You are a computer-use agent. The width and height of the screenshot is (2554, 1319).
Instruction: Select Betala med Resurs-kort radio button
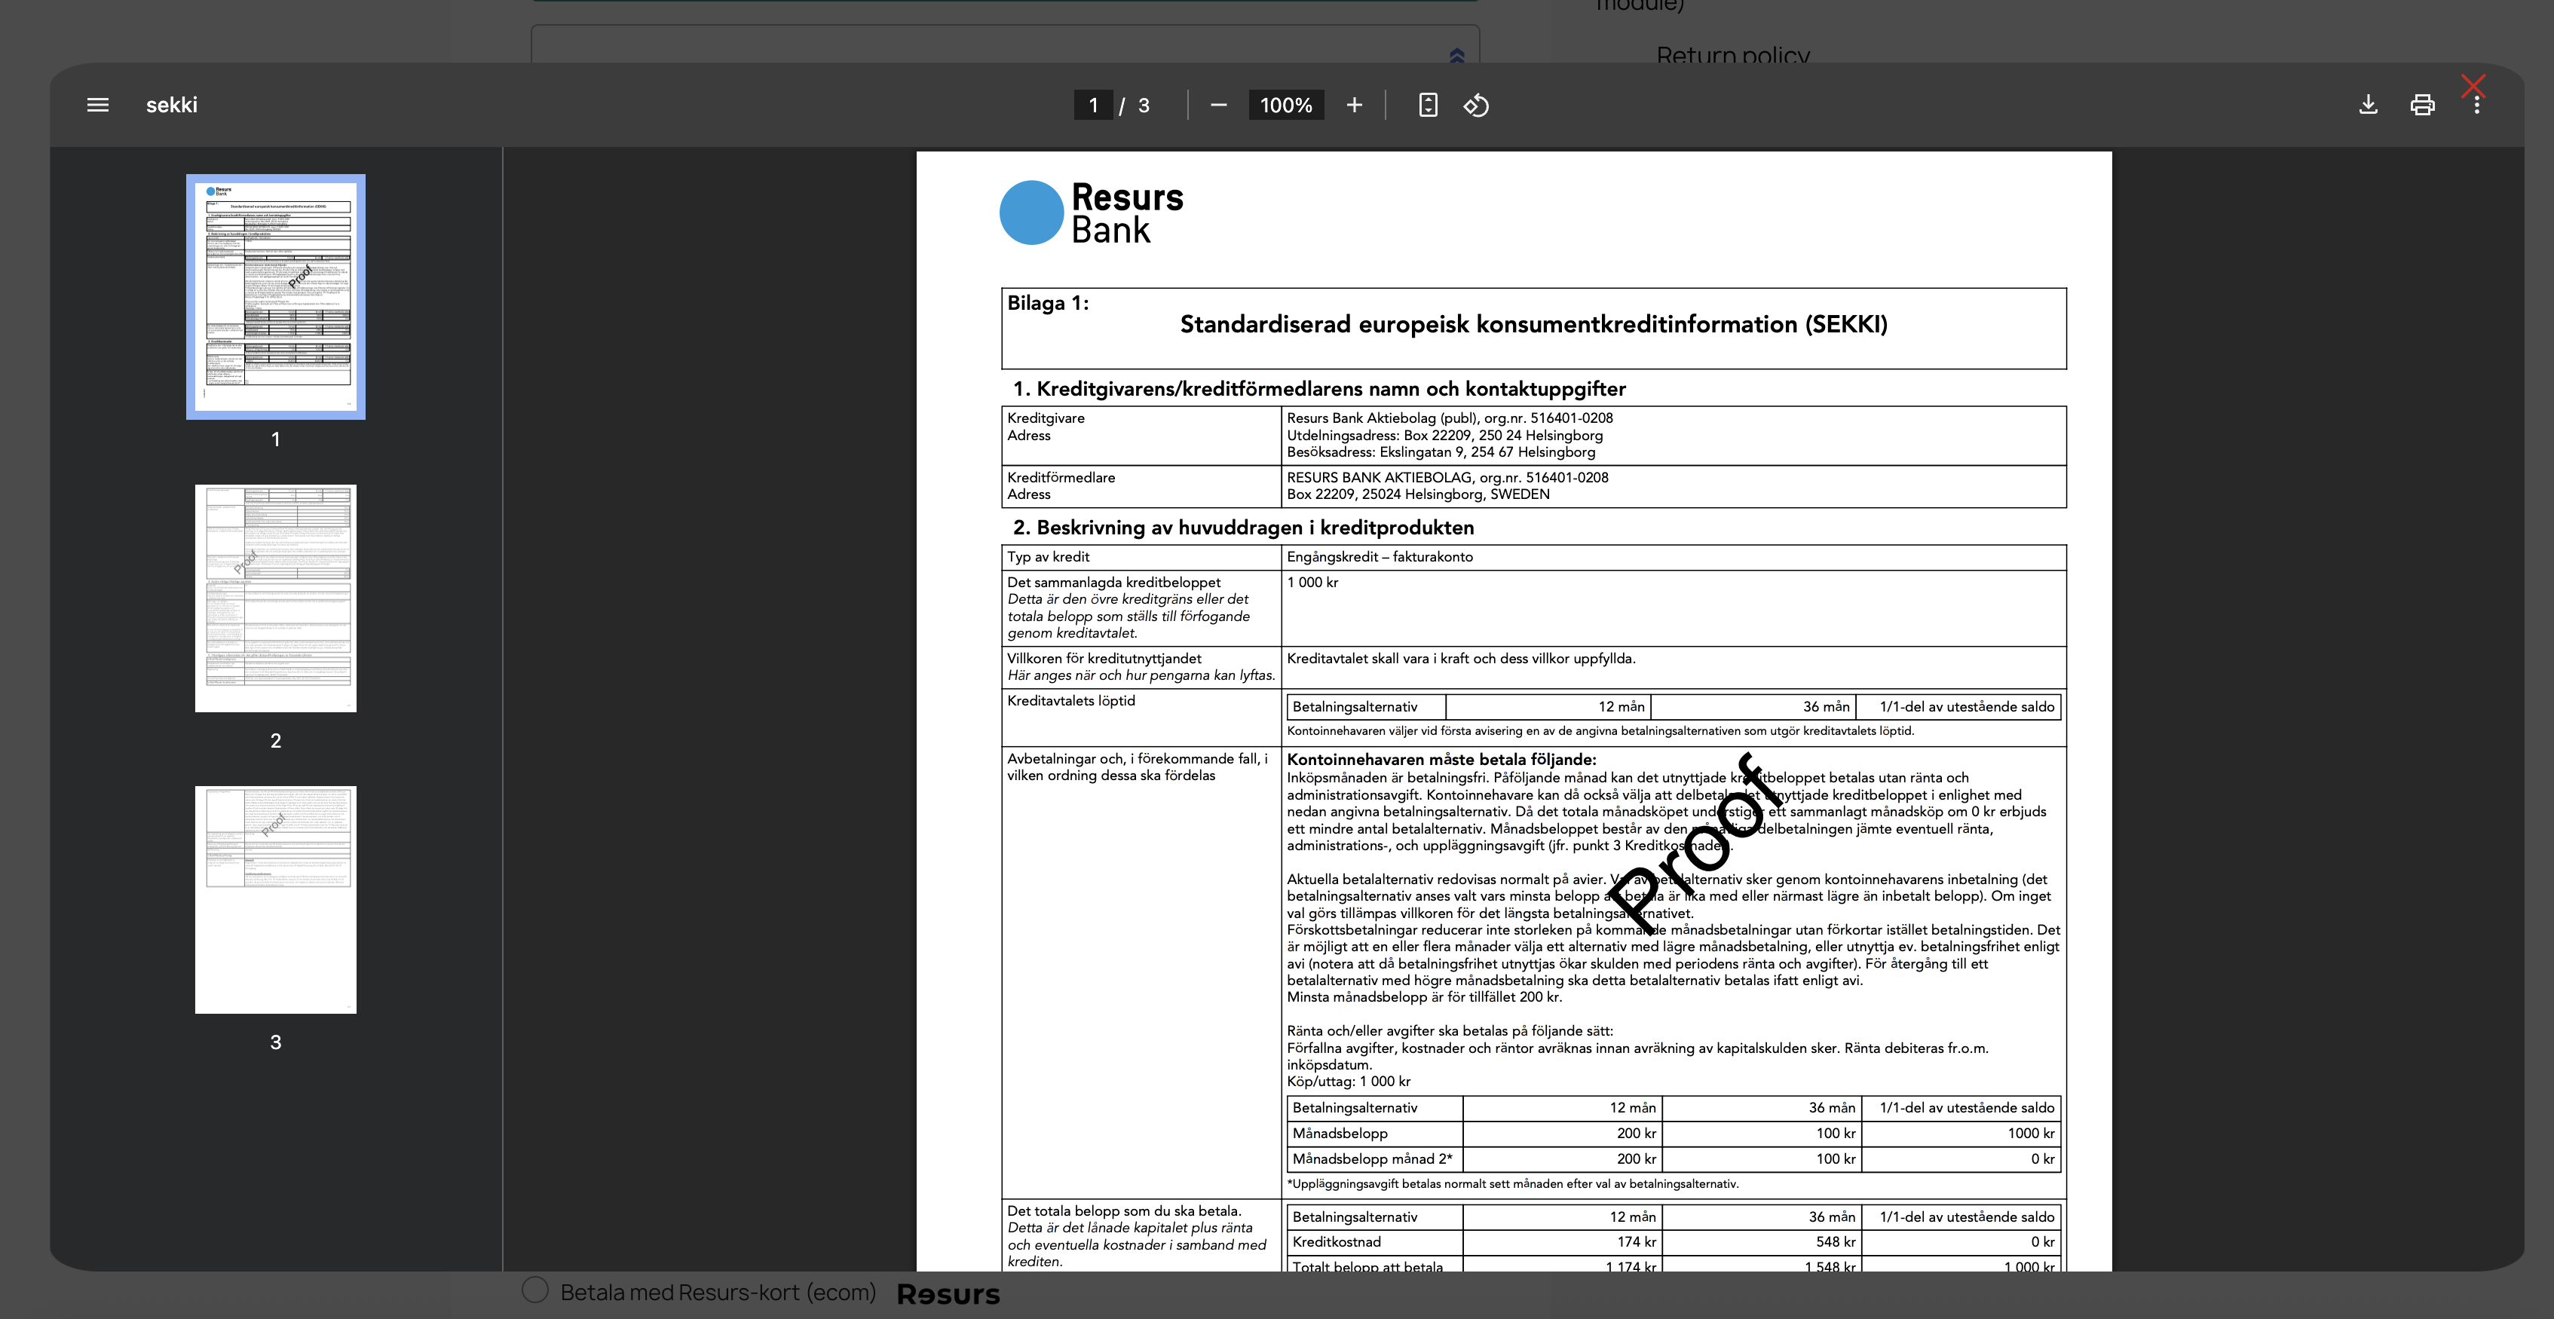click(535, 1290)
